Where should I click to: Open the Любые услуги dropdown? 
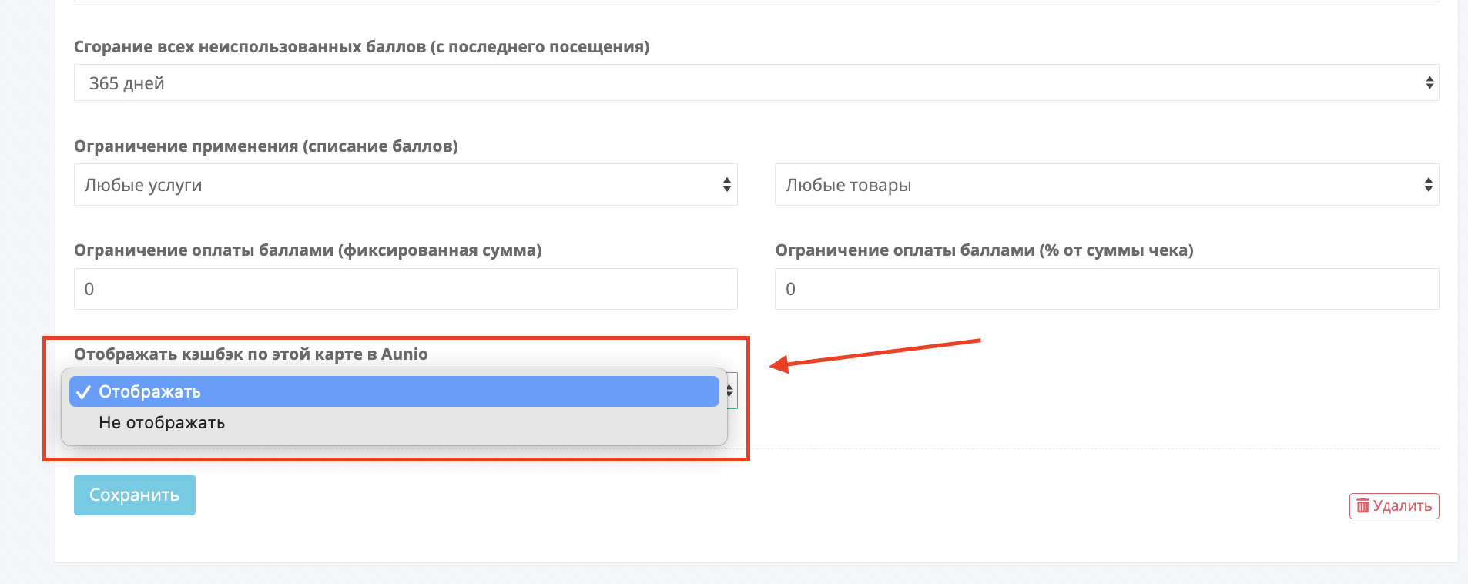405,184
